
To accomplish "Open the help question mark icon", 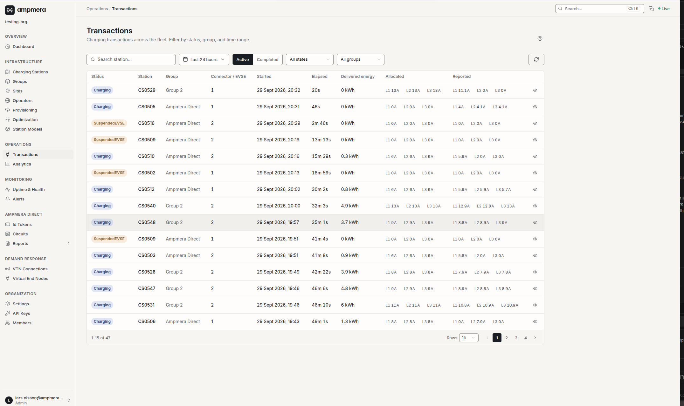I will click(540, 38).
